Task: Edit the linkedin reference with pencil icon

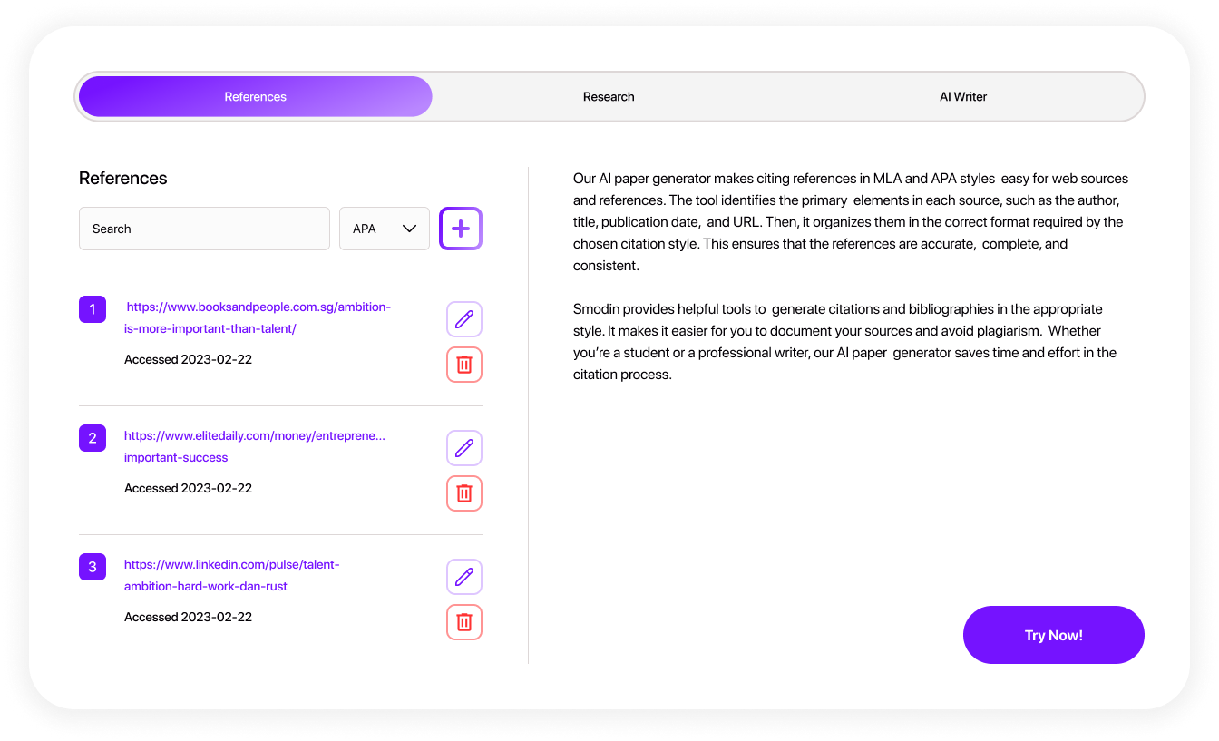Action: tap(463, 577)
